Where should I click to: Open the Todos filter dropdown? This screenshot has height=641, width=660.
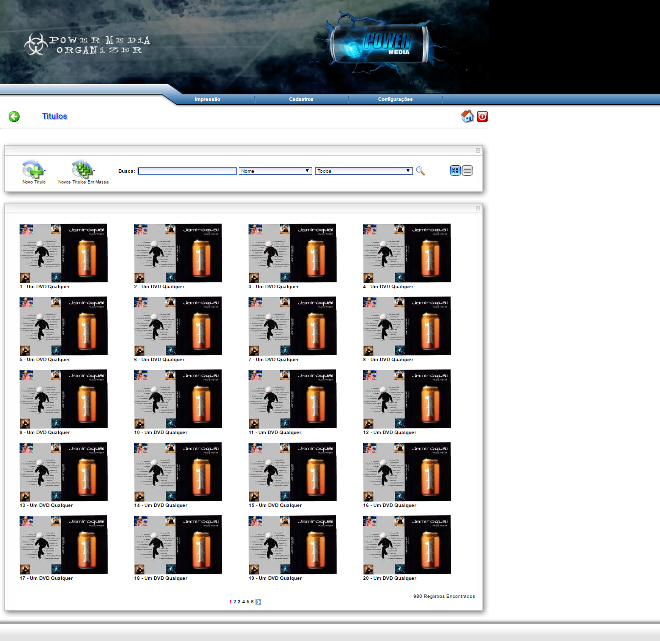tap(364, 171)
